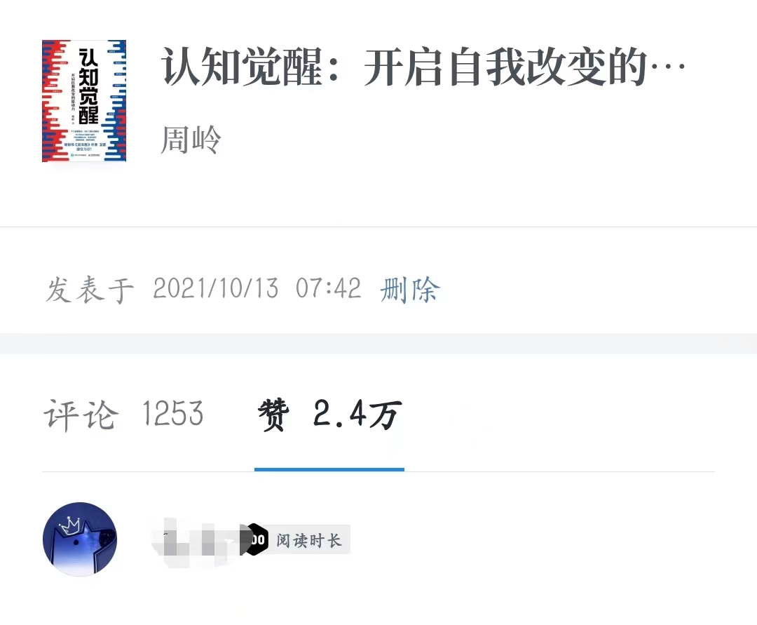Click the gray separator band below the date
This screenshot has height=625, width=757.
coord(378,344)
